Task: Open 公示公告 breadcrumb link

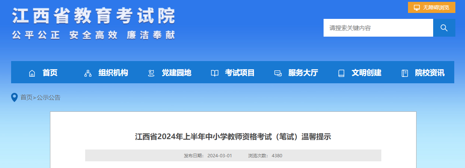Action: [x=48, y=98]
